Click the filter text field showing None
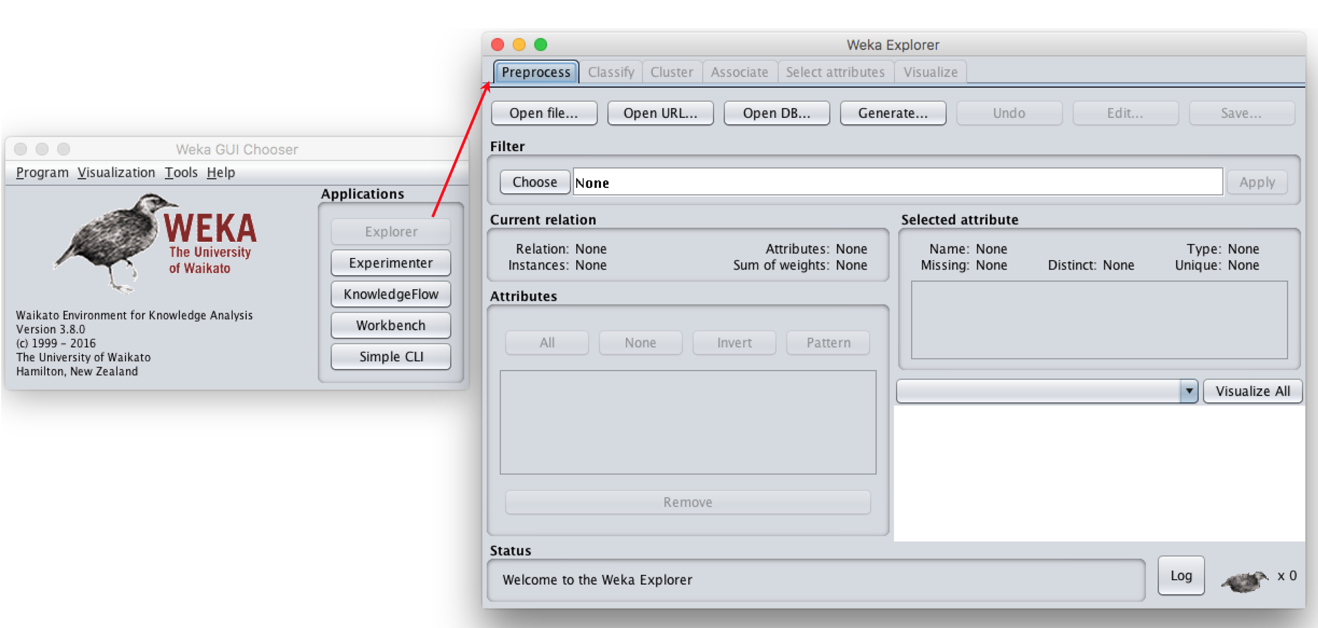Viewport: 1318px width, 628px height. pyautogui.click(x=898, y=182)
